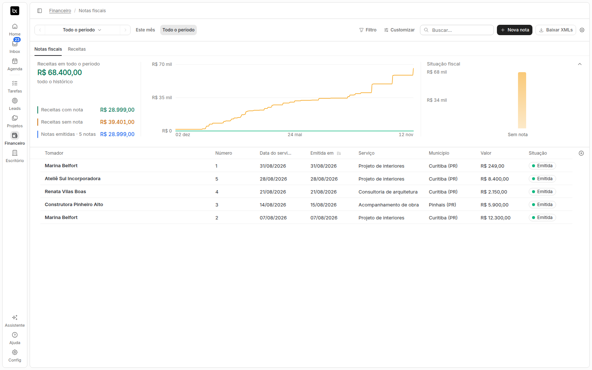Open Construtora Pinheiro Alto row
Image resolution: width=592 pixels, height=370 pixels.
306,205
